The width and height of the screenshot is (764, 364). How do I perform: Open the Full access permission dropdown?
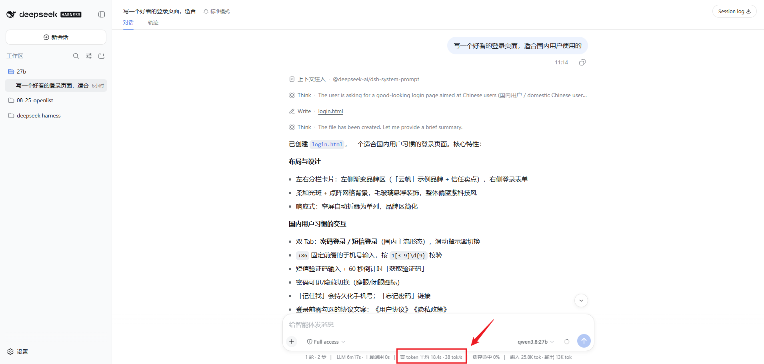pos(326,342)
